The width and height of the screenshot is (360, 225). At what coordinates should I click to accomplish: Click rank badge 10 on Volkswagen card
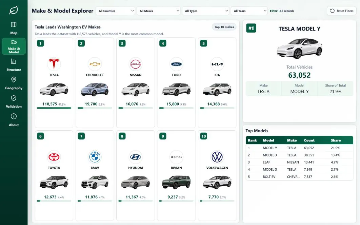[204, 136]
